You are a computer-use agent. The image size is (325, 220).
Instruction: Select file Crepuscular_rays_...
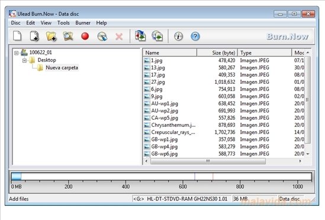tap(173, 132)
